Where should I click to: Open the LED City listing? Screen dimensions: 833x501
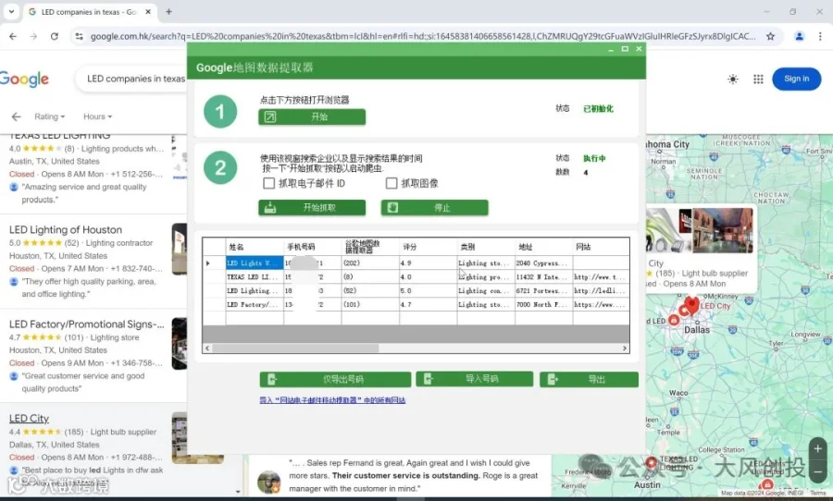tap(29, 419)
